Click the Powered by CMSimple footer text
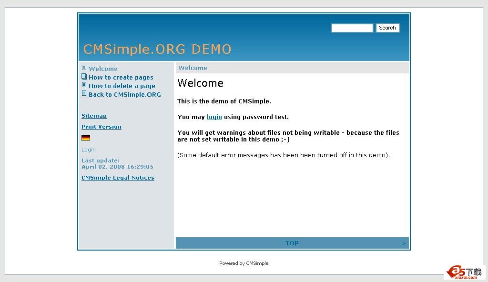 [244, 263]
